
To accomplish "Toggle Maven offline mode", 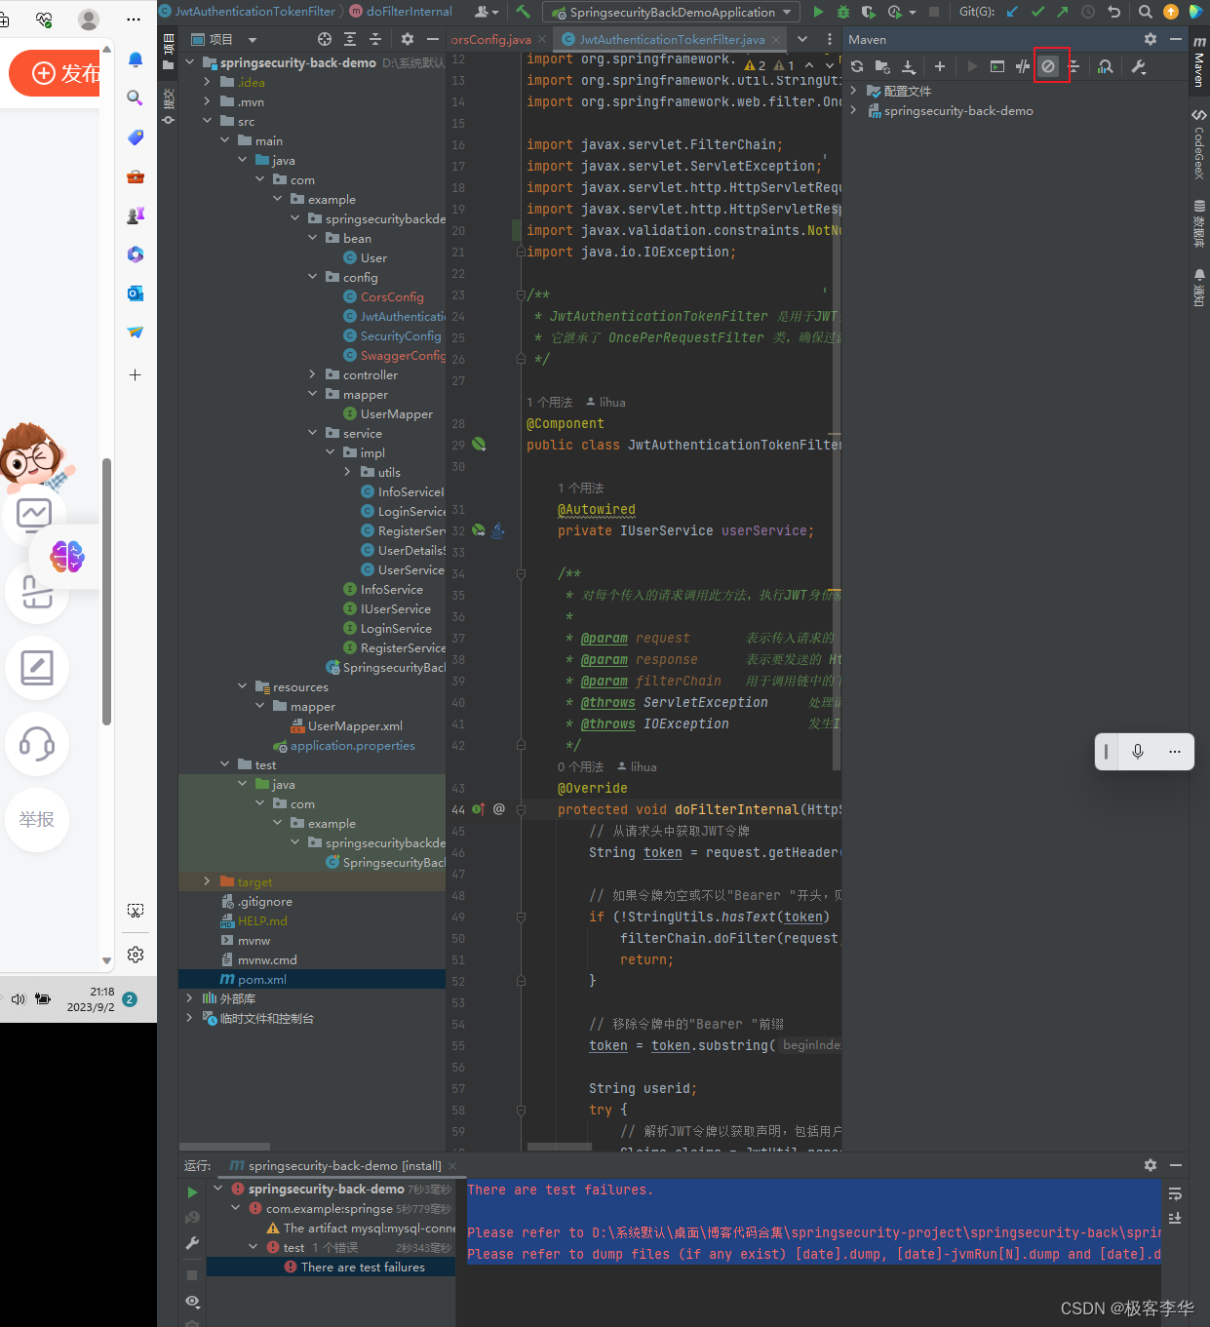I will tap(1022, 66).
